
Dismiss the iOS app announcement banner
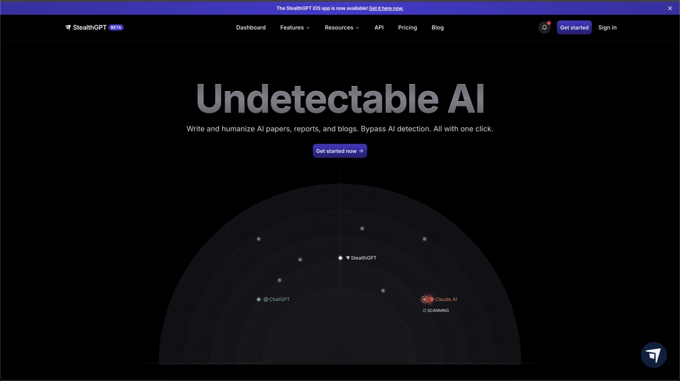point(670,8)
